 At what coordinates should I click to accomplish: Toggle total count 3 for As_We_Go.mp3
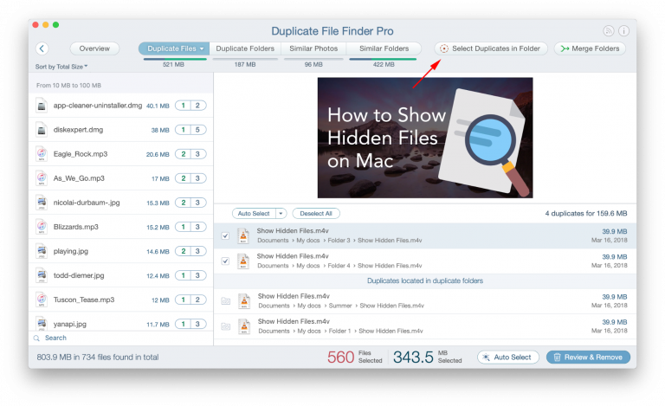[197, 178]
